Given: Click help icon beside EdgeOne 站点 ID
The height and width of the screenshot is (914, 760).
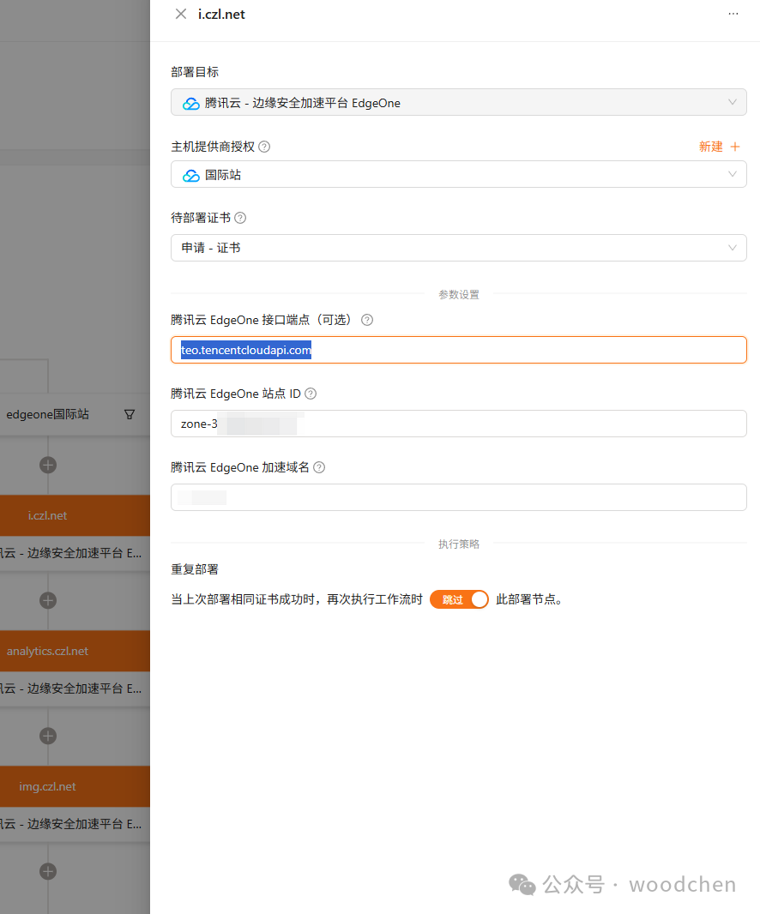Looking at the screenshot, I should (311, 394).
